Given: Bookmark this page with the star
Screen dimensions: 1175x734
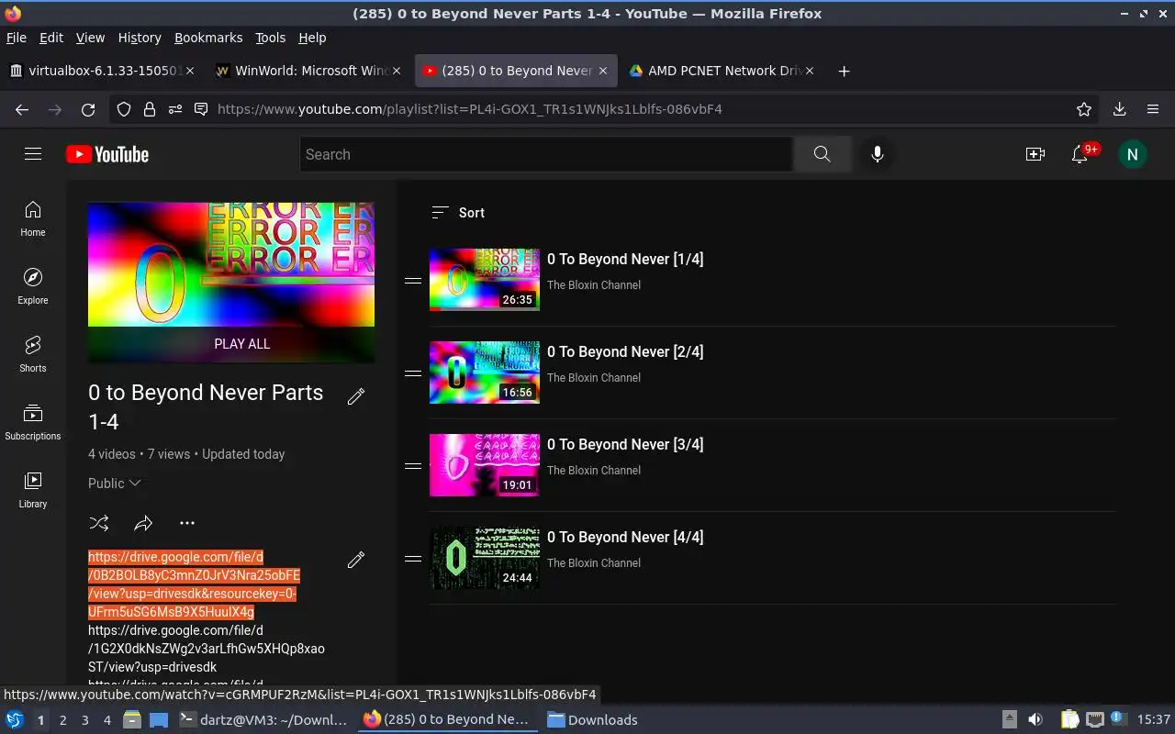Looking at the screenshot, I should tap(1084, 109).
